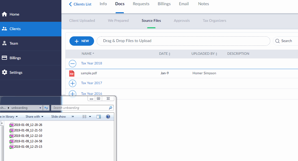
Task: Click the Explorer help question mark icon
Action: [x=108, y=117]
